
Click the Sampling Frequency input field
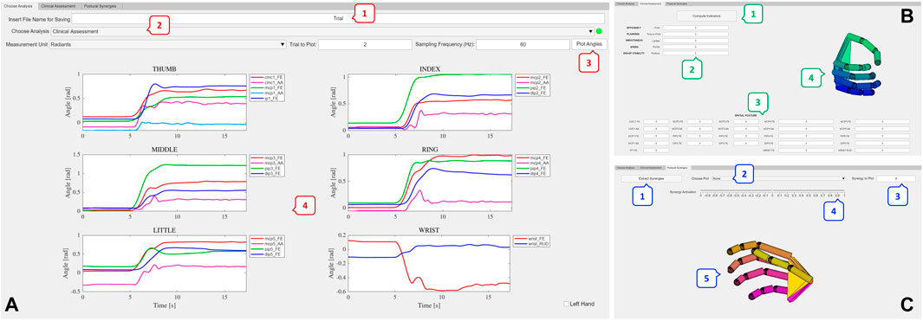tap(523, 44)
